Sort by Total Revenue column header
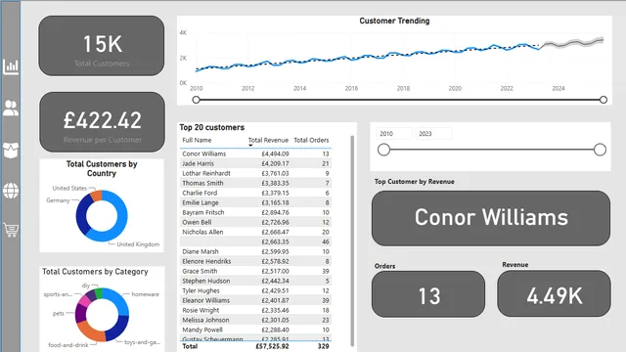Image resolution: width=626 pixels, height=352 pixels. tap(268, 140)
